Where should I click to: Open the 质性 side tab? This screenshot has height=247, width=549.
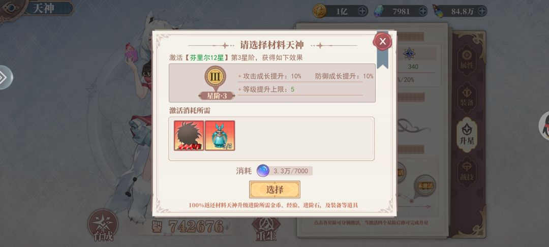point(467,60)
